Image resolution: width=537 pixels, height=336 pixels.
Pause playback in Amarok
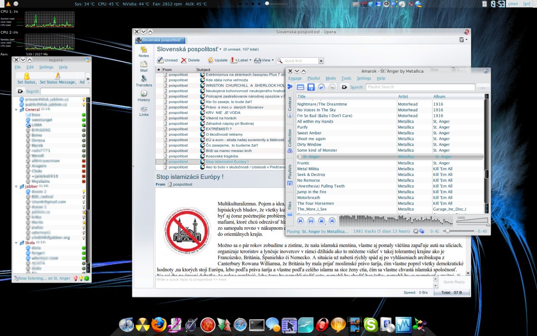tap(311, 220)
